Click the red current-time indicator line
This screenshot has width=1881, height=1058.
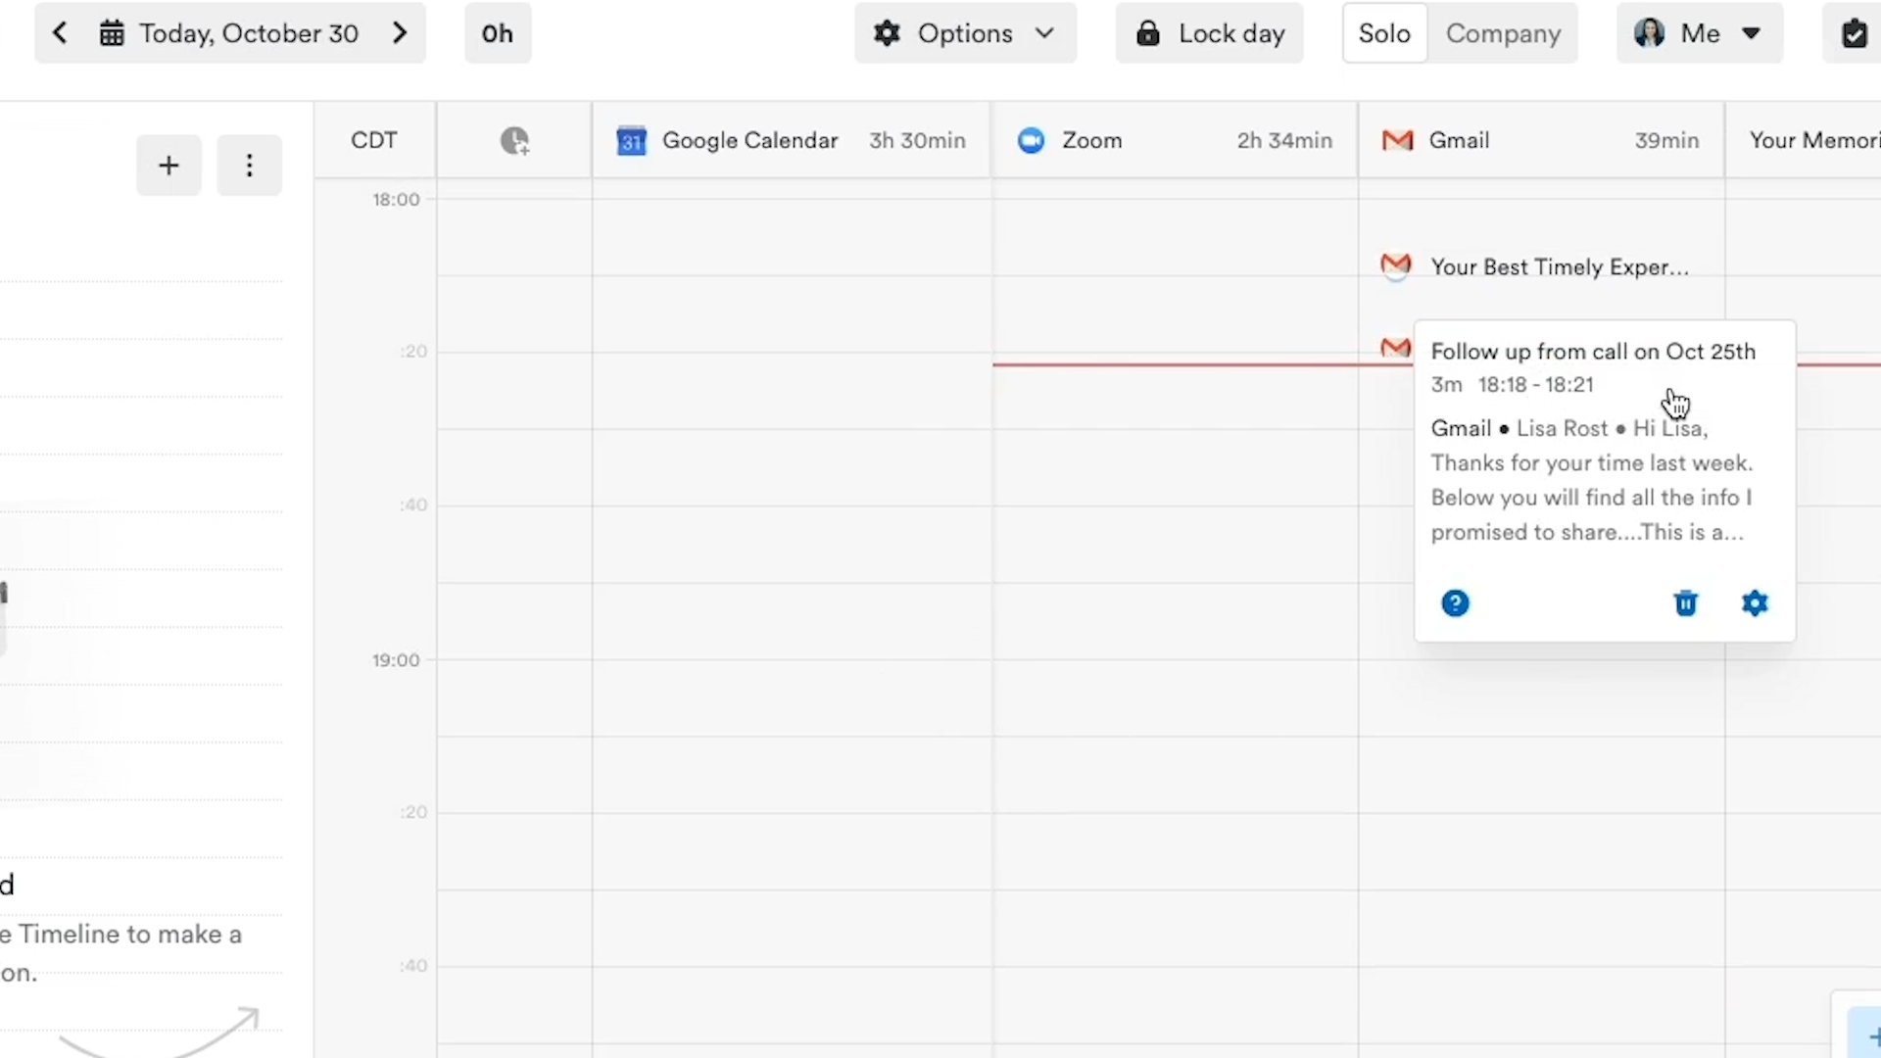1176,363
